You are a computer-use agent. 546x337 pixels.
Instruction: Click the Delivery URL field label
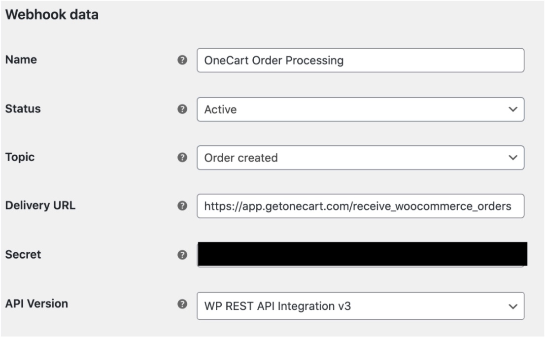click(x=40, y=205)
